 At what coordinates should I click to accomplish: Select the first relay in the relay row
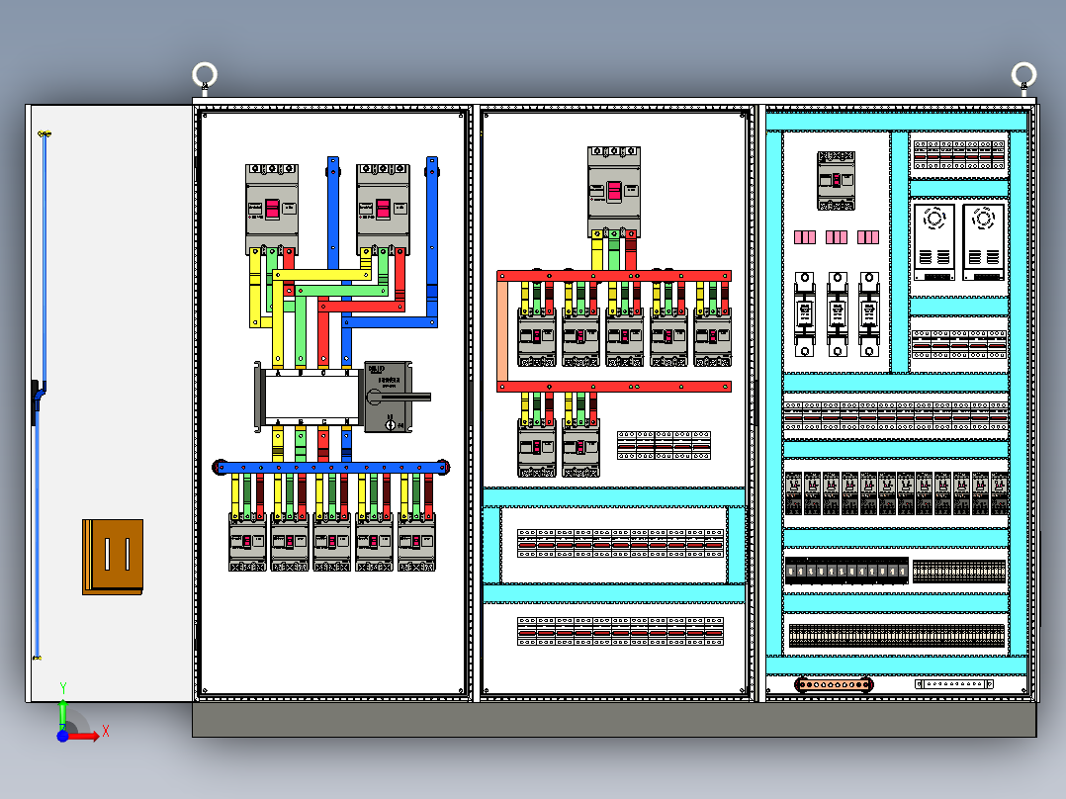click(793, 493)
